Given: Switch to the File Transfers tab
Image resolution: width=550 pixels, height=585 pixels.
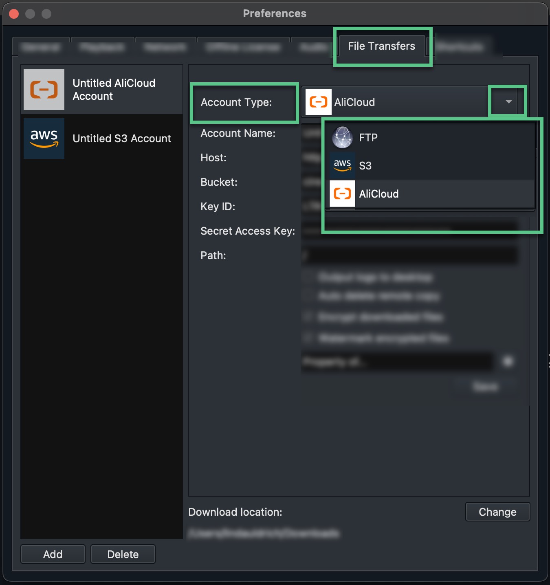Looking at the screenshot, I should 381,46.
